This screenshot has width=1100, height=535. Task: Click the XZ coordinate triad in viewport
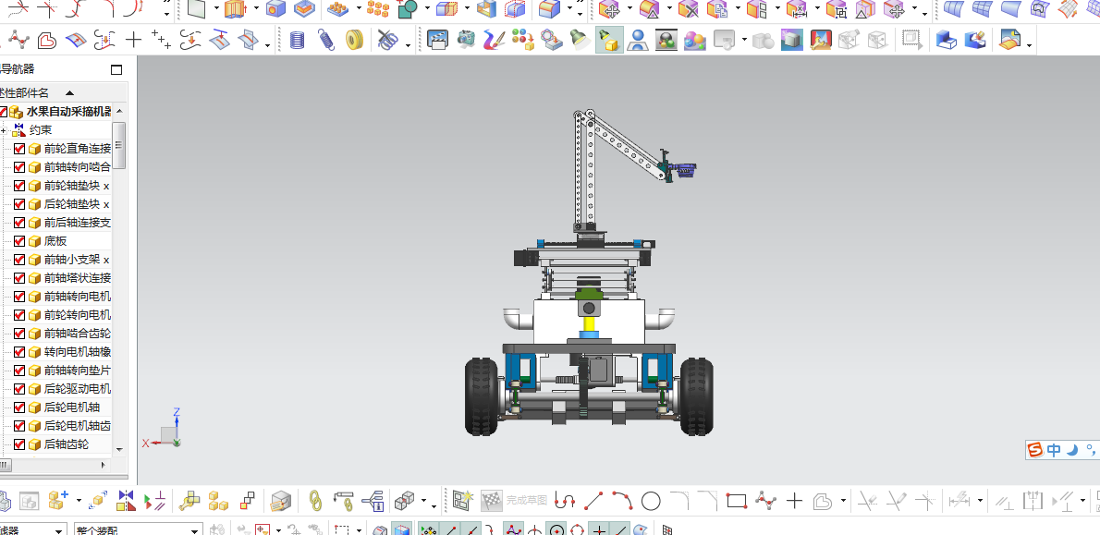(x=163, y=429)
